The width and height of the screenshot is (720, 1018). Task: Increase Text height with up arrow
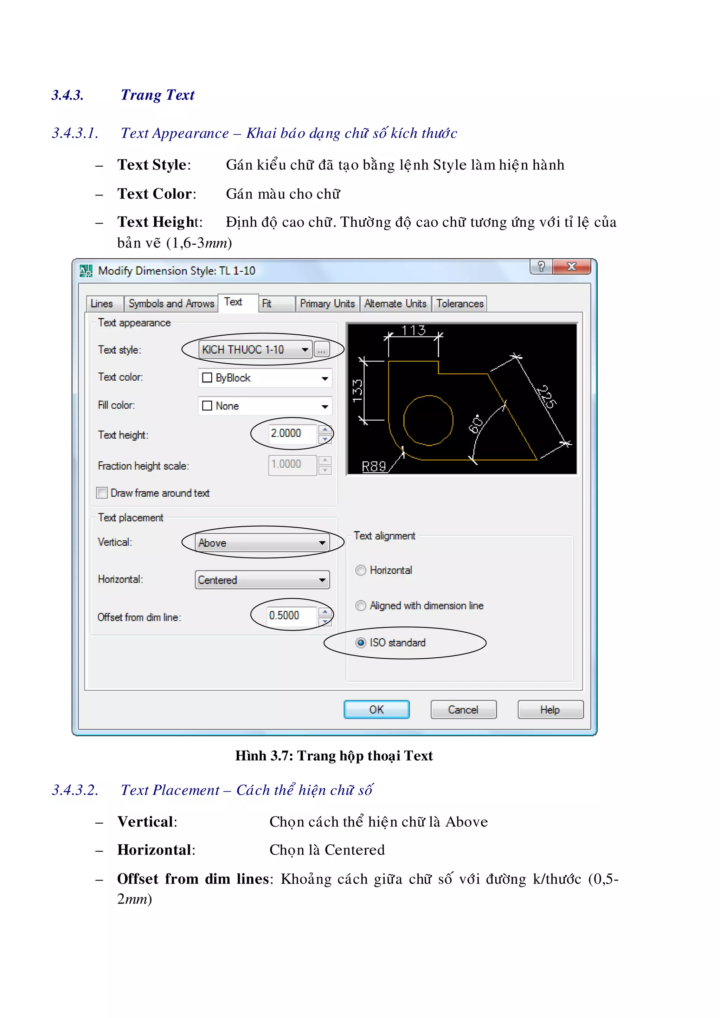click(325, 429)
